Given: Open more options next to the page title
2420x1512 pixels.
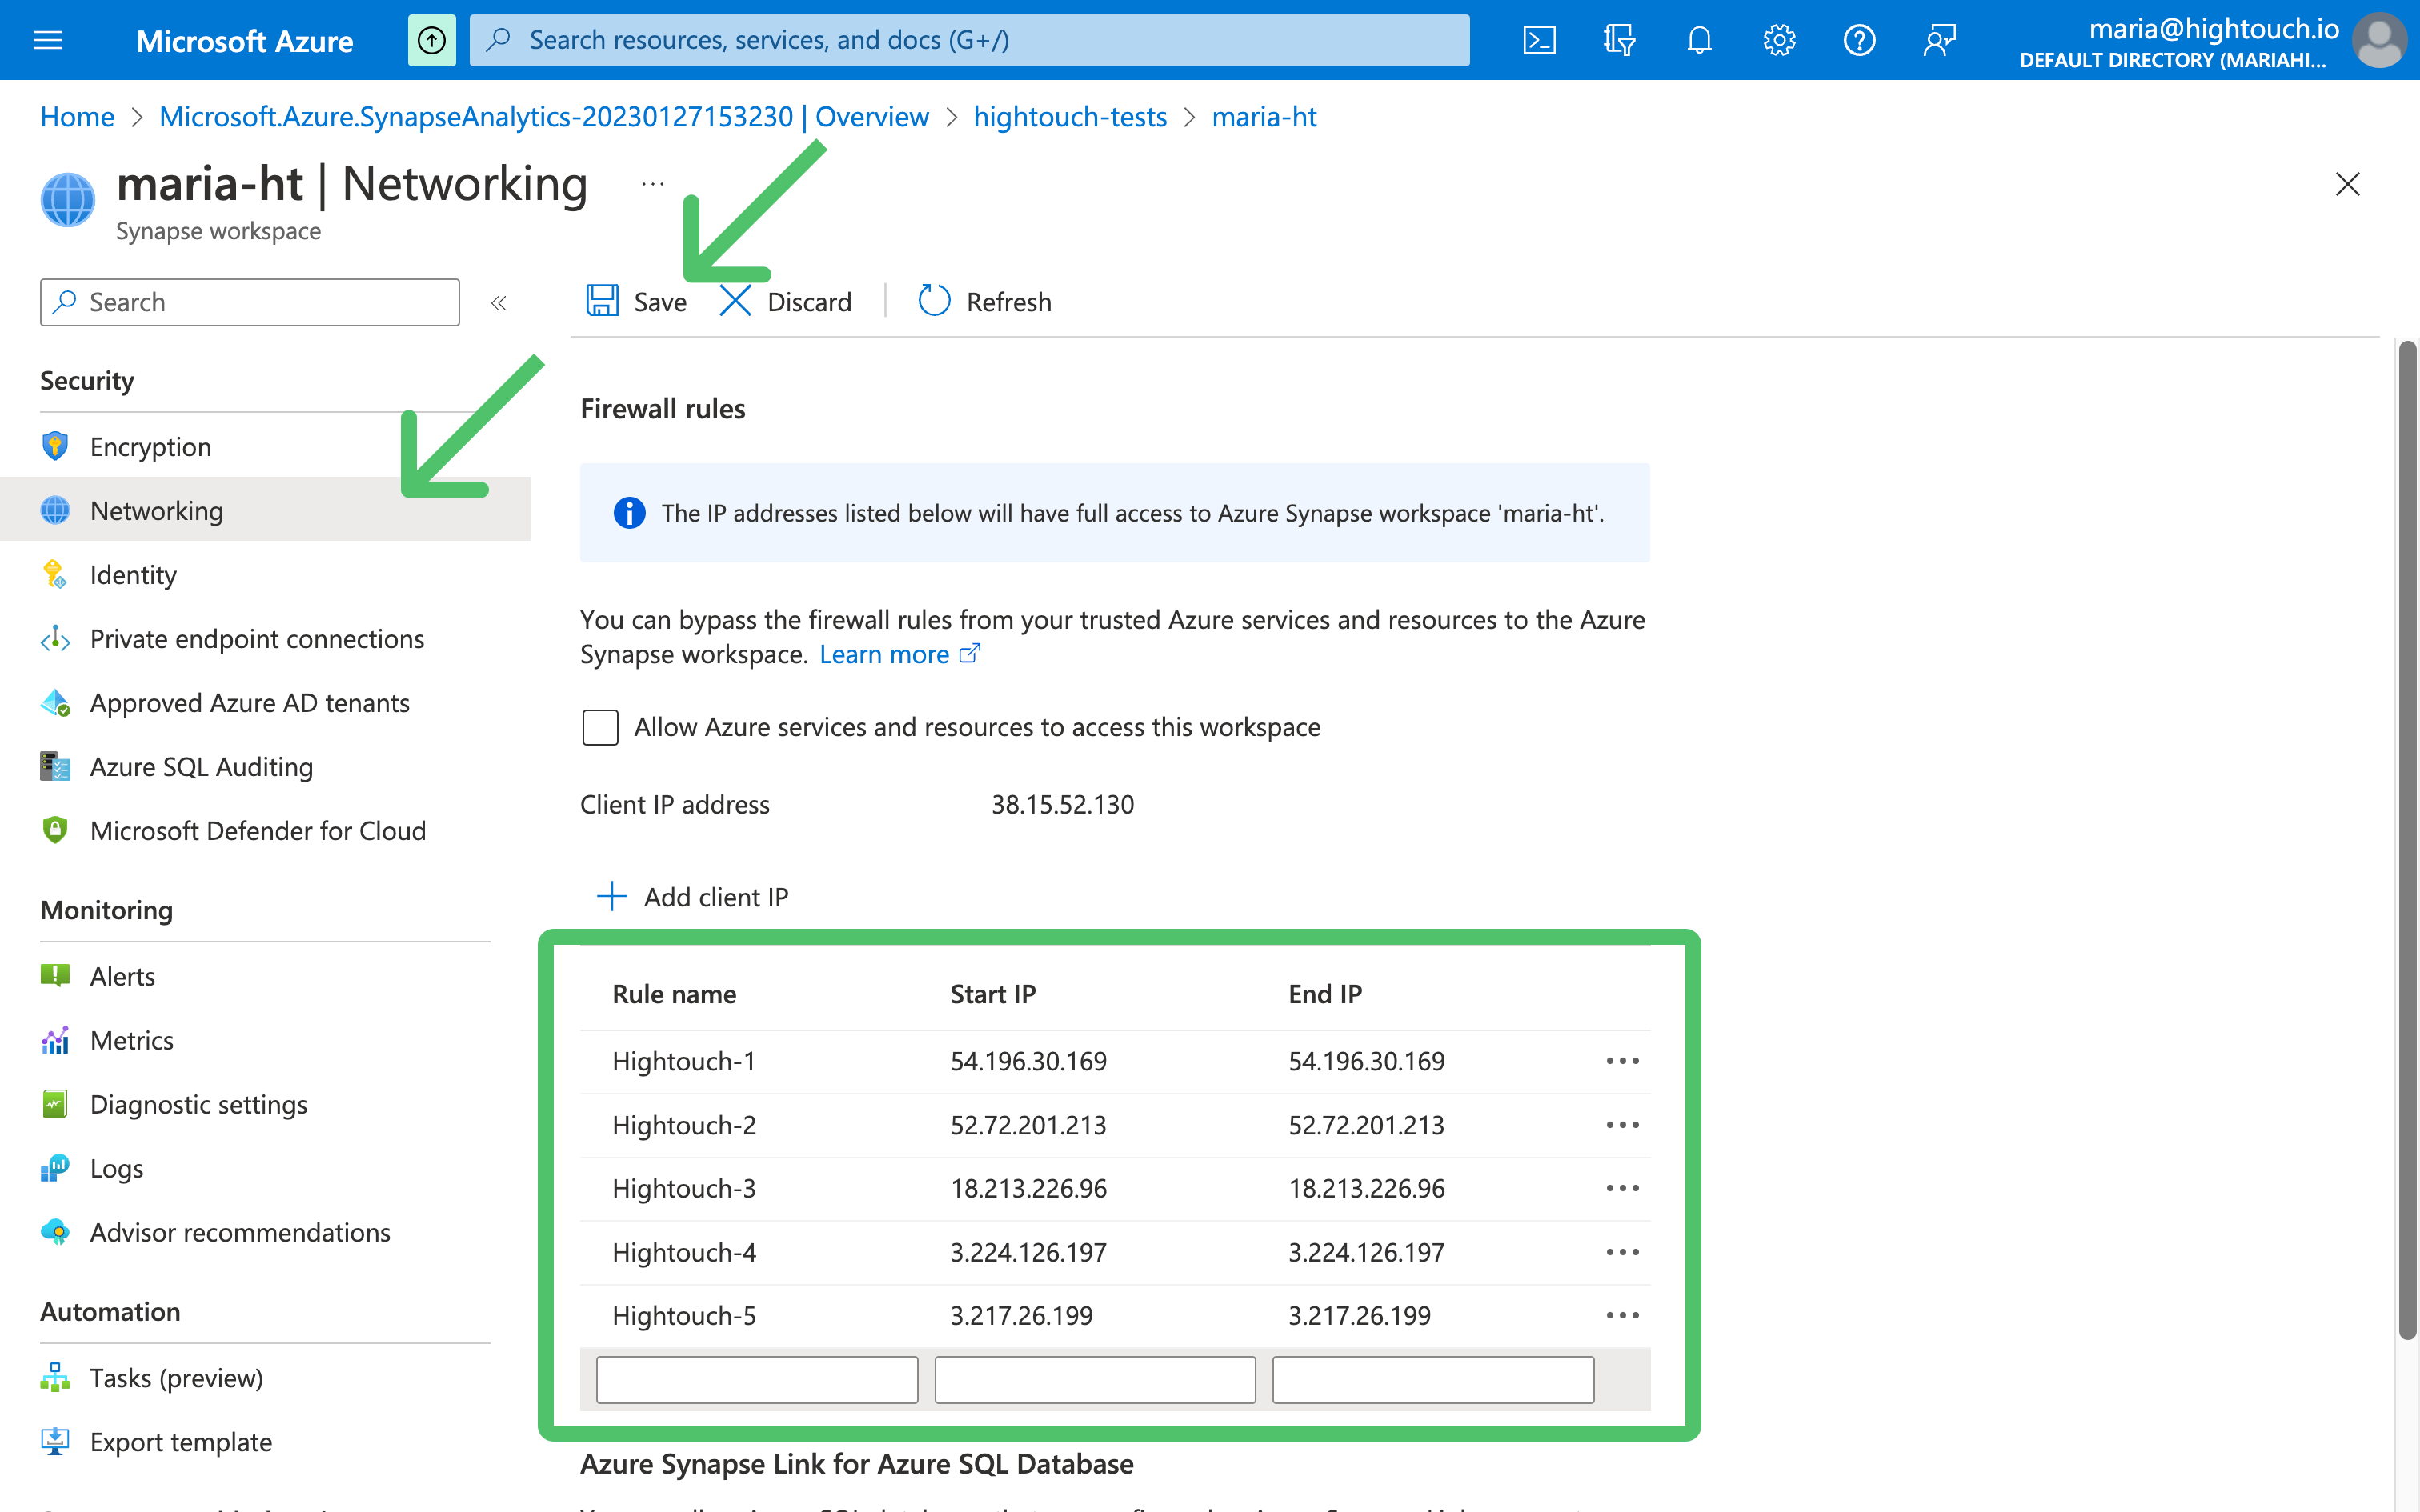Looking at the screenshot, I should click(653, 183).
